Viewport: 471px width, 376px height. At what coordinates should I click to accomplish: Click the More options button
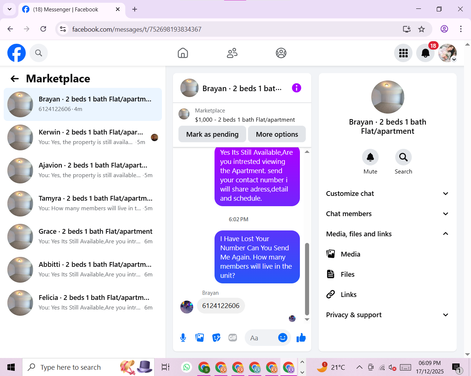click(x=277, y=134)
